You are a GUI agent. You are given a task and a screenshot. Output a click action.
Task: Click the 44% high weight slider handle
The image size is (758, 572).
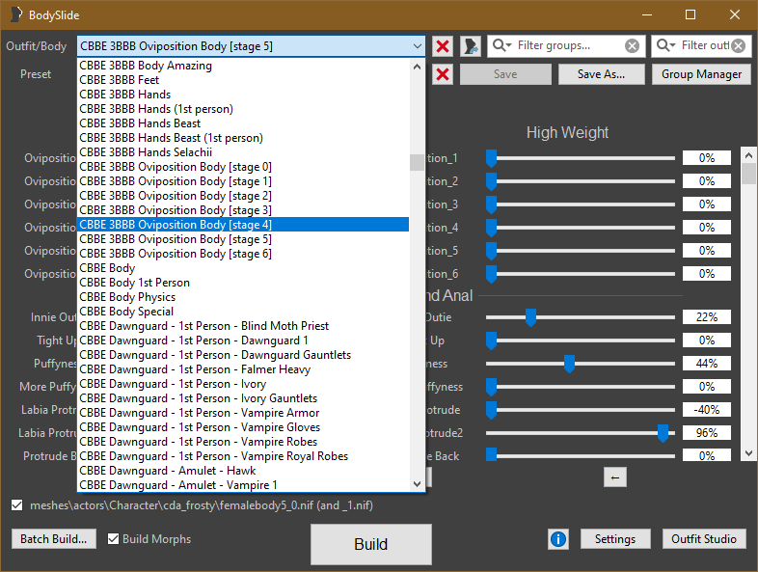pyautogui.click(x=569, y=364)
